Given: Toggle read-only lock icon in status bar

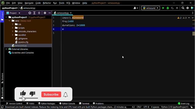Looking at the screenshot, I should click(x=192, y=107).
